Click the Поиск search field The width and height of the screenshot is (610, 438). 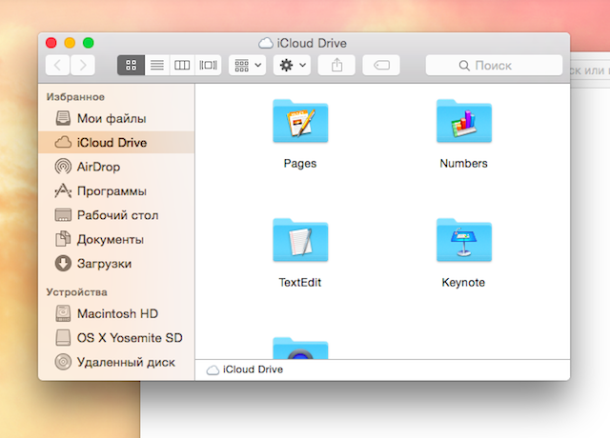[494, 65]
